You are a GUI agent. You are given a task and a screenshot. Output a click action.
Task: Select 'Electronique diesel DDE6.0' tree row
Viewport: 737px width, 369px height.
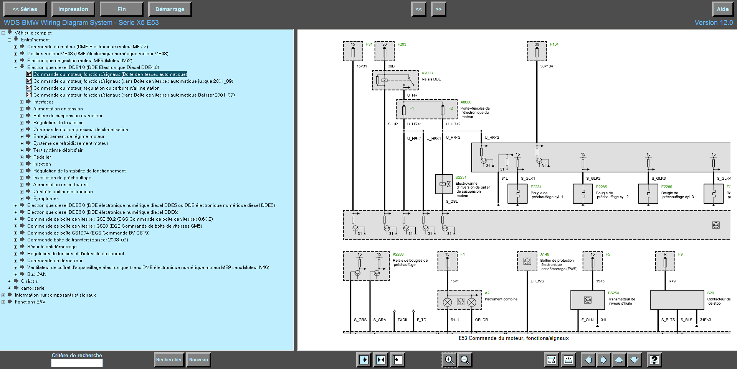(x=103, y=212)
